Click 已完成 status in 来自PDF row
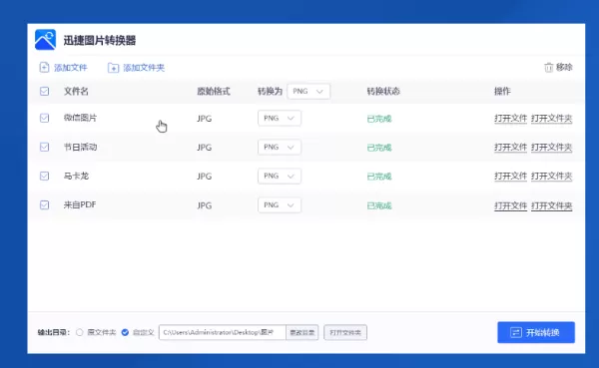Viewport: 599px width, 368px height. coord(379,206)
